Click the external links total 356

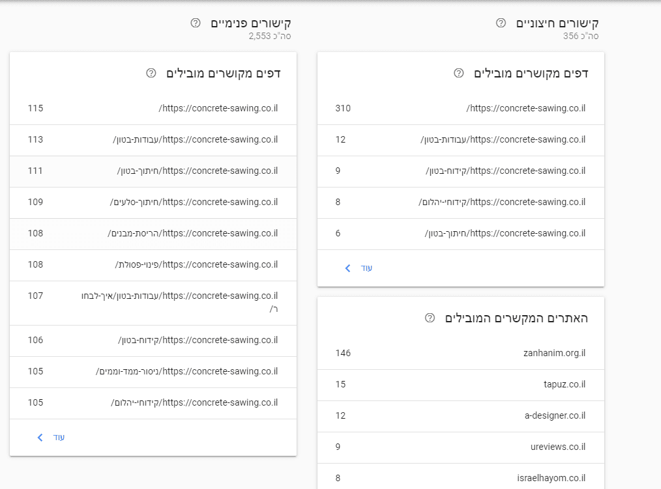point(571,36)
